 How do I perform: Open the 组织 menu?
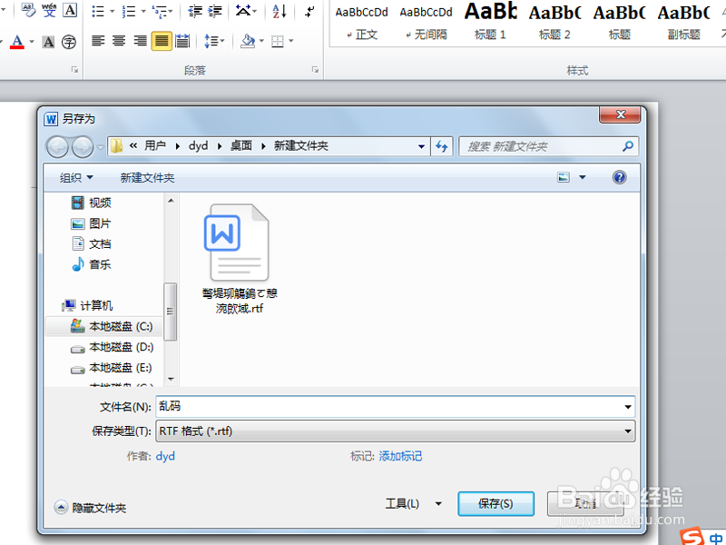tap(76, 177)
